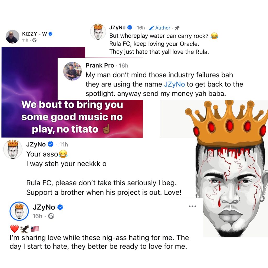Click the pin icon beside Author
The width and height of the screenshot is (268, 268).
pos(177,28)
